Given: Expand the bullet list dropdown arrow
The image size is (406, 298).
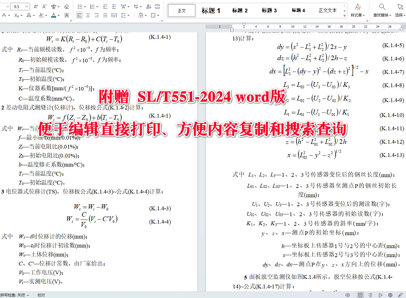Looking at the screenshot, I should click(85, 6).
